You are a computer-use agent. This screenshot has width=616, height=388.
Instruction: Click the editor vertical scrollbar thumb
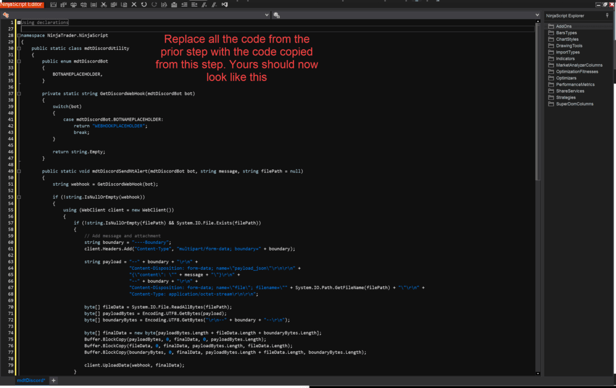538,102
